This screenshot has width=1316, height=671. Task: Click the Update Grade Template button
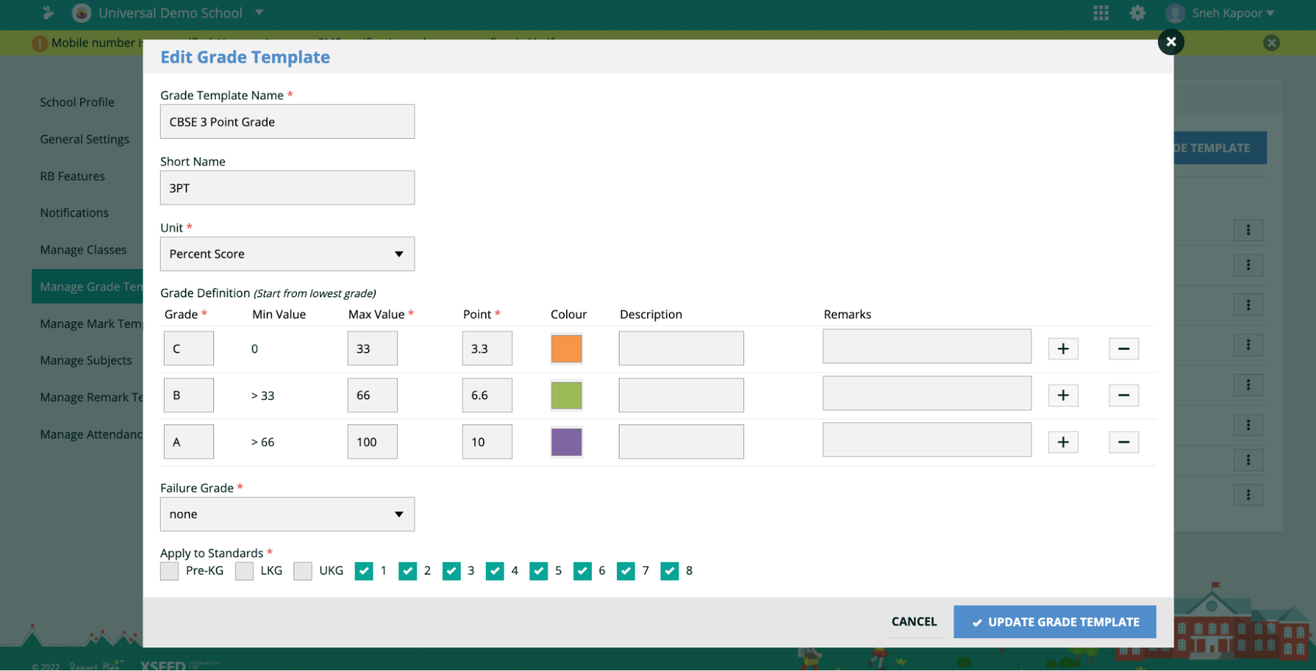pyautogui.click(x=1055, y=622)
